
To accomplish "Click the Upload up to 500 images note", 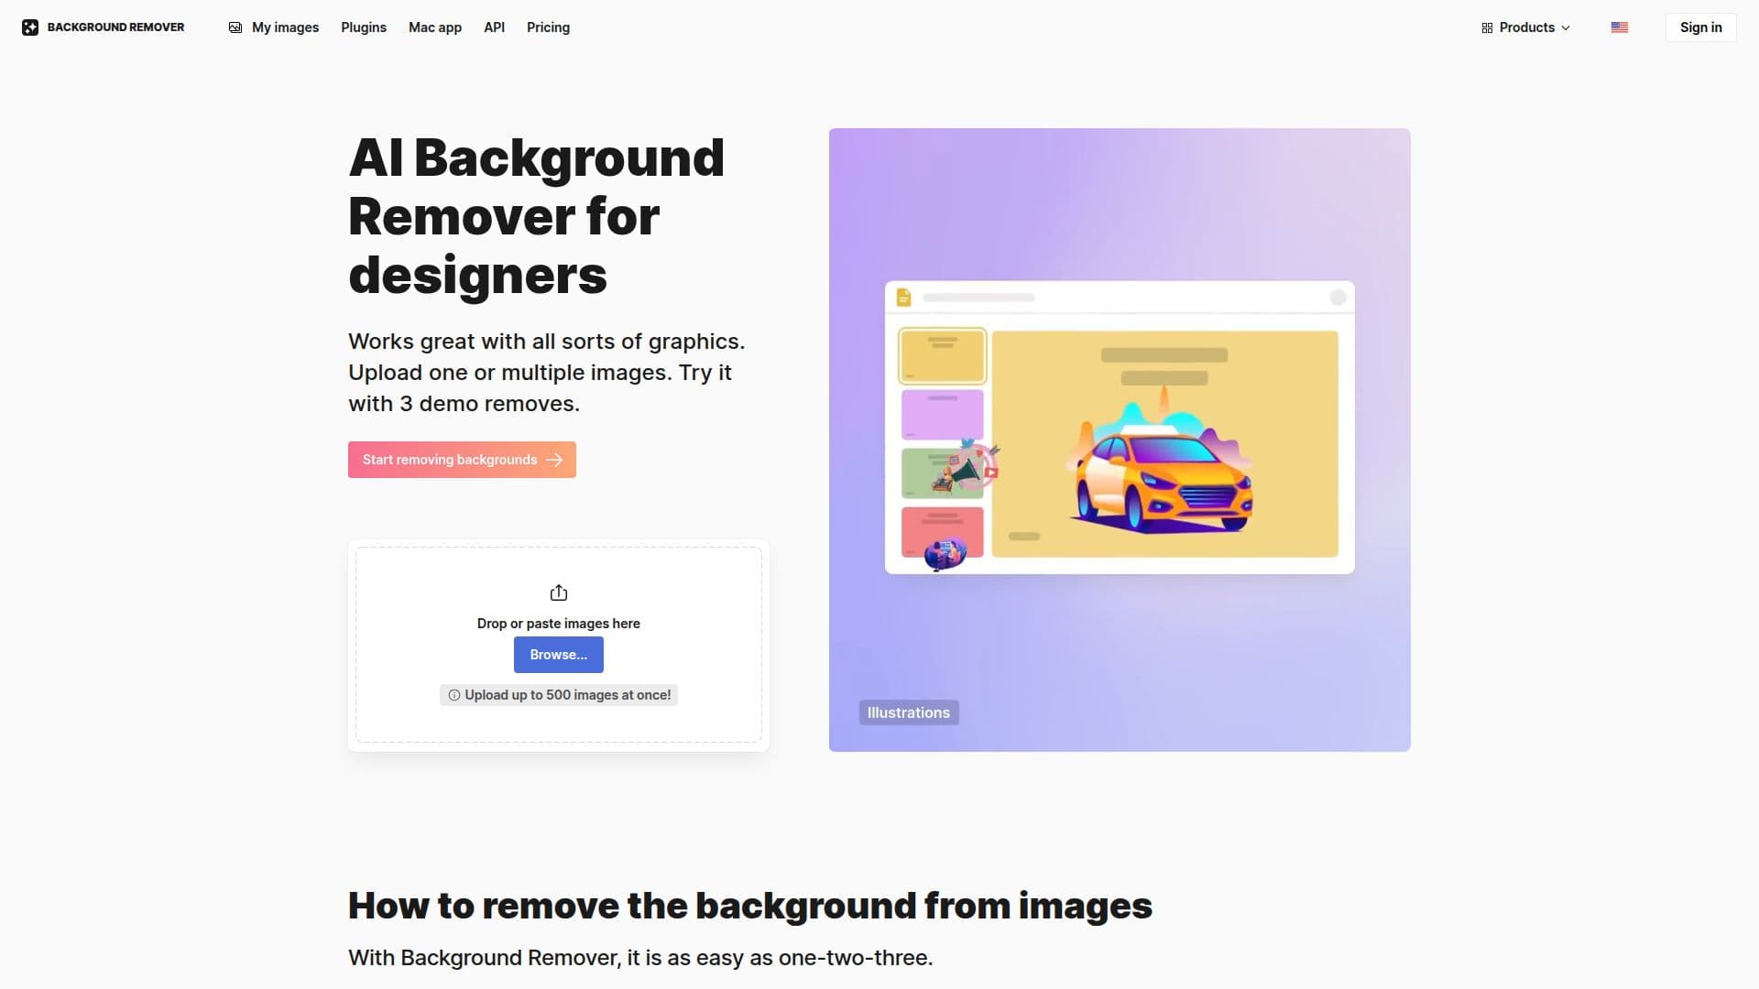I will 559,695.
